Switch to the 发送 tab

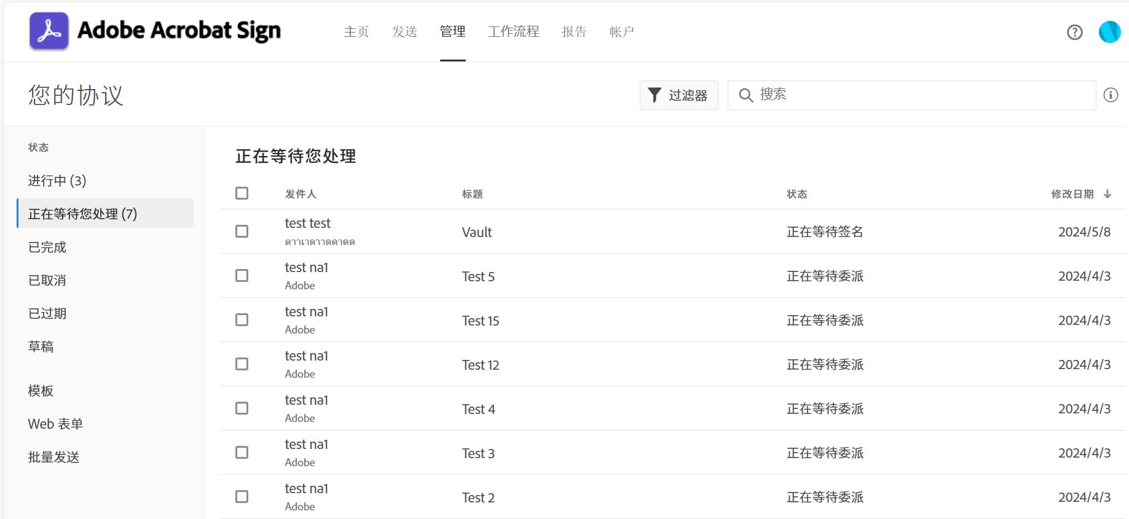pos(404,31)
